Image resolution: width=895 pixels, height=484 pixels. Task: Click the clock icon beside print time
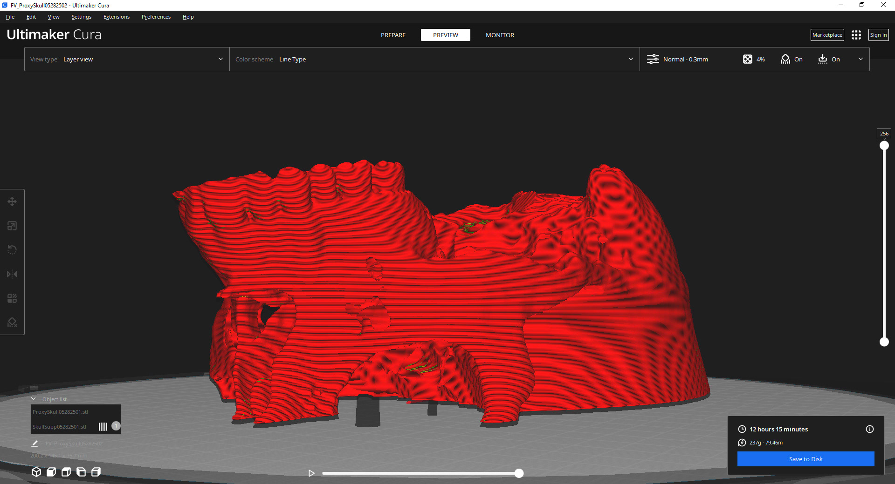(x=742, y=429)
